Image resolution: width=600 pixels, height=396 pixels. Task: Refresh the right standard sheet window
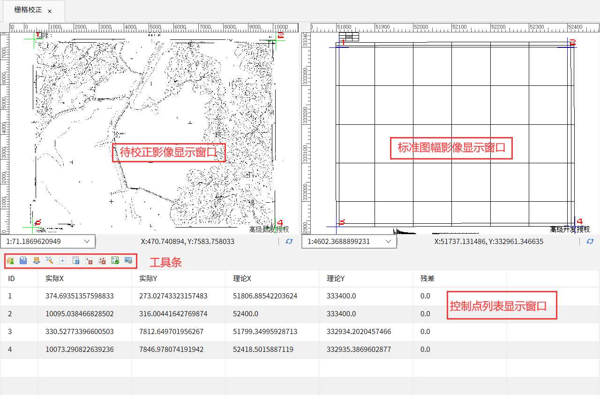pyautogui.click(x=590, y=241)
